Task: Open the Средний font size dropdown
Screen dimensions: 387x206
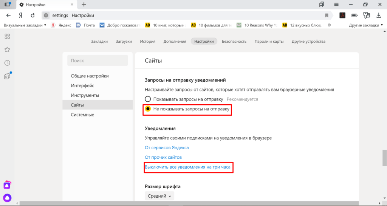Action: (x=159, y=196)
